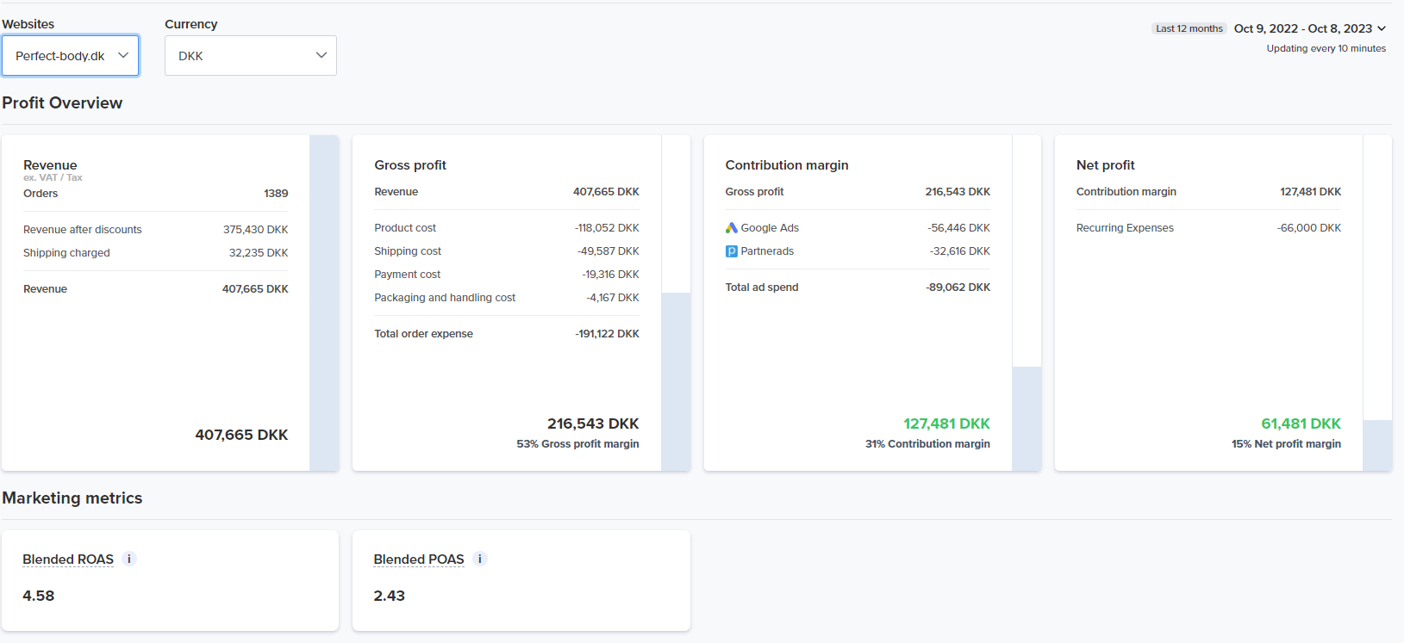This screenshot has height=643, width=1404.
Task: Click the 61,481 DKK net profit total
Action: (x=1301, y=424)
